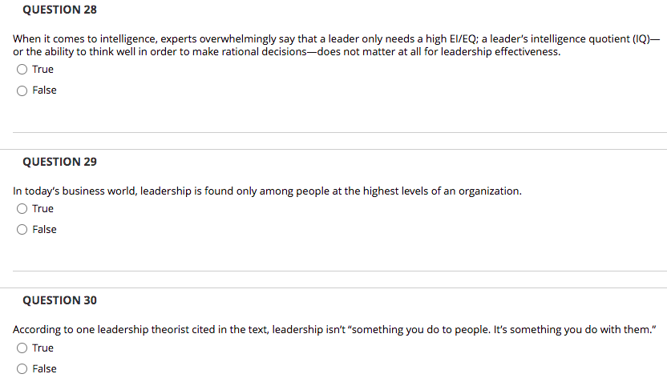This screenshot has height=382, width=667.
Task: Click the EI/EQ intelligence question text
Action: [x=336, y=45]
